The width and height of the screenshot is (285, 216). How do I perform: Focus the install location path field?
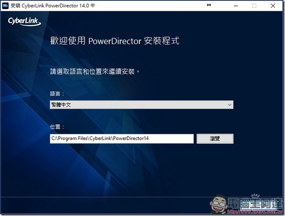(x=122, y=138)
